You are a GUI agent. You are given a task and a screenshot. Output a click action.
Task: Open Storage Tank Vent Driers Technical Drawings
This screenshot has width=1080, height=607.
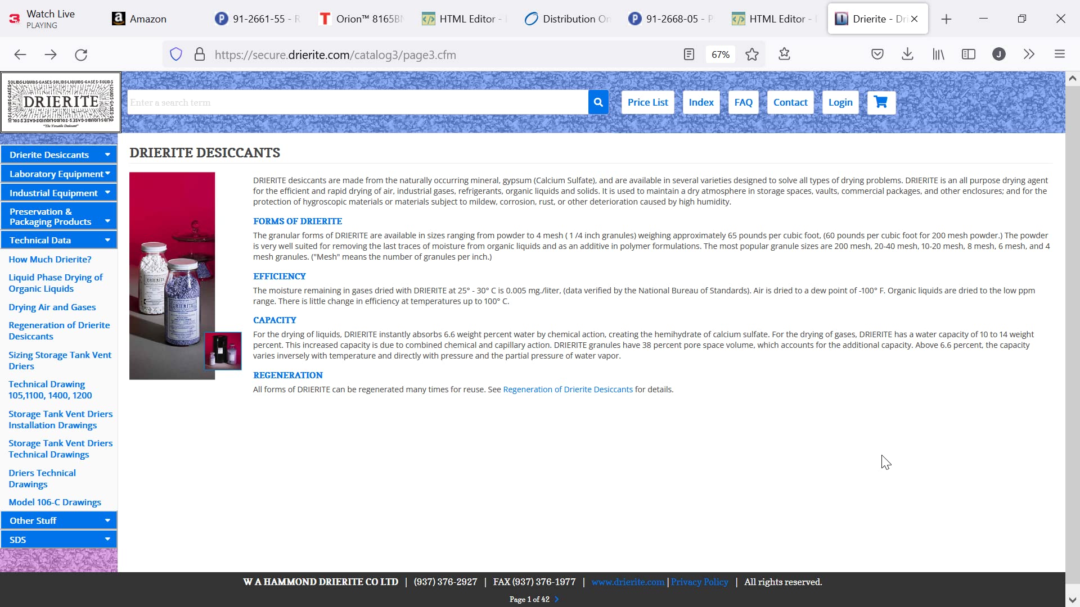click(60, 449)
